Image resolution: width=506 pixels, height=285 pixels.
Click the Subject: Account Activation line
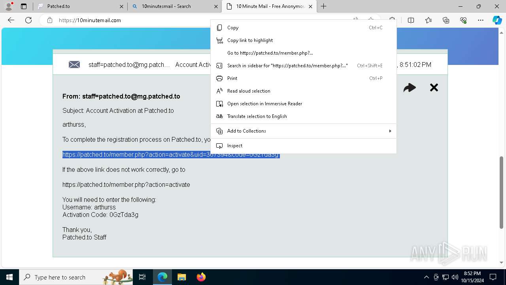coord(118,111)
